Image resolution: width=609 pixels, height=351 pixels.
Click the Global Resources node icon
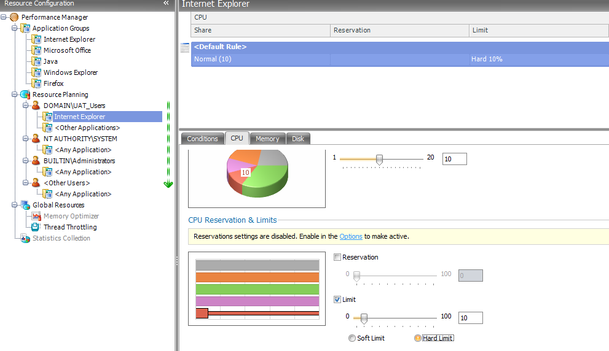coord(25,205)
